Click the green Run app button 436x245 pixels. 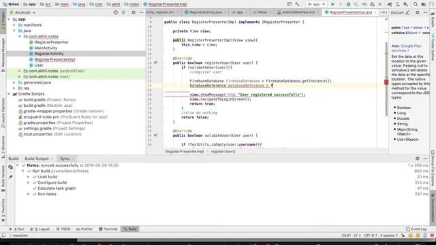pyautogui.click(x=333, y=4)
